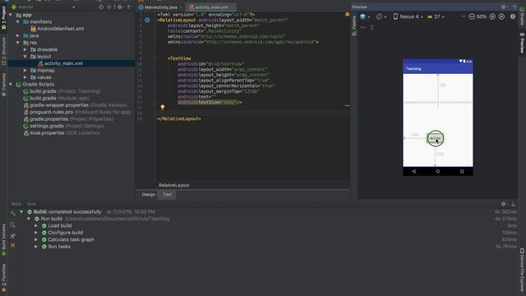Screen dimensions: 526x296
Task: Click the scroll from source target icon
Action: click(x=101, y=7)
